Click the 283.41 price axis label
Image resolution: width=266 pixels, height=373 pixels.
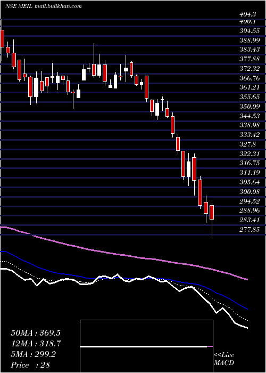(250, 220)
